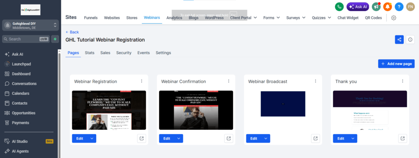The height and width of the screenshot is (158, 419).
Task: Expand the Thank you Edit dropdown arrow
Action: coord(353,138)
